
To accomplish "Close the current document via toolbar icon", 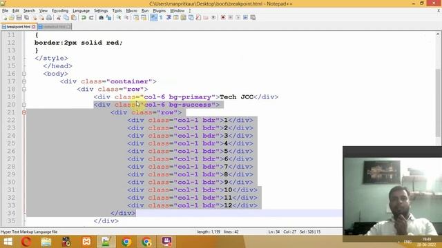I will click(x=35, y=18).
